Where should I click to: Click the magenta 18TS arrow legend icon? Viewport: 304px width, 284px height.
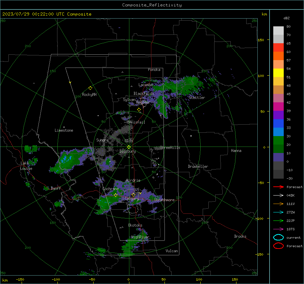click(x=278, y=229)
